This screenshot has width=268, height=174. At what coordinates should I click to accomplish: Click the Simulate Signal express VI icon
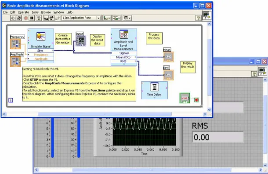click(41, 36)
